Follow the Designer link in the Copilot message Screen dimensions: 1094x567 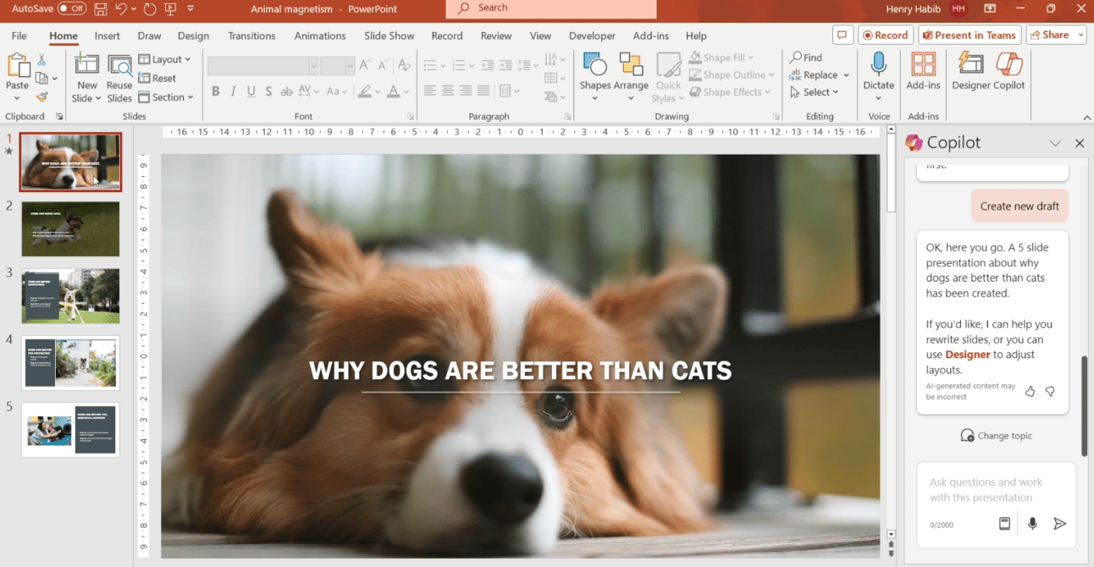pyautogui.click(x=967, y=355)
